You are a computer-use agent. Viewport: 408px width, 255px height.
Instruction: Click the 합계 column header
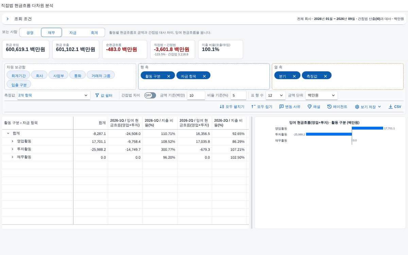[90, 123]
